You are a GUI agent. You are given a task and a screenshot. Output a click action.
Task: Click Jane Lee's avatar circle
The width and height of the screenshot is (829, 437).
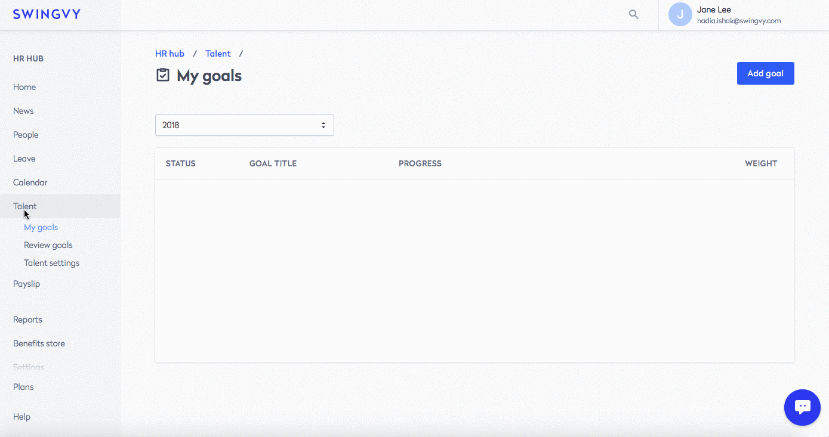click(x=680, y=14)
